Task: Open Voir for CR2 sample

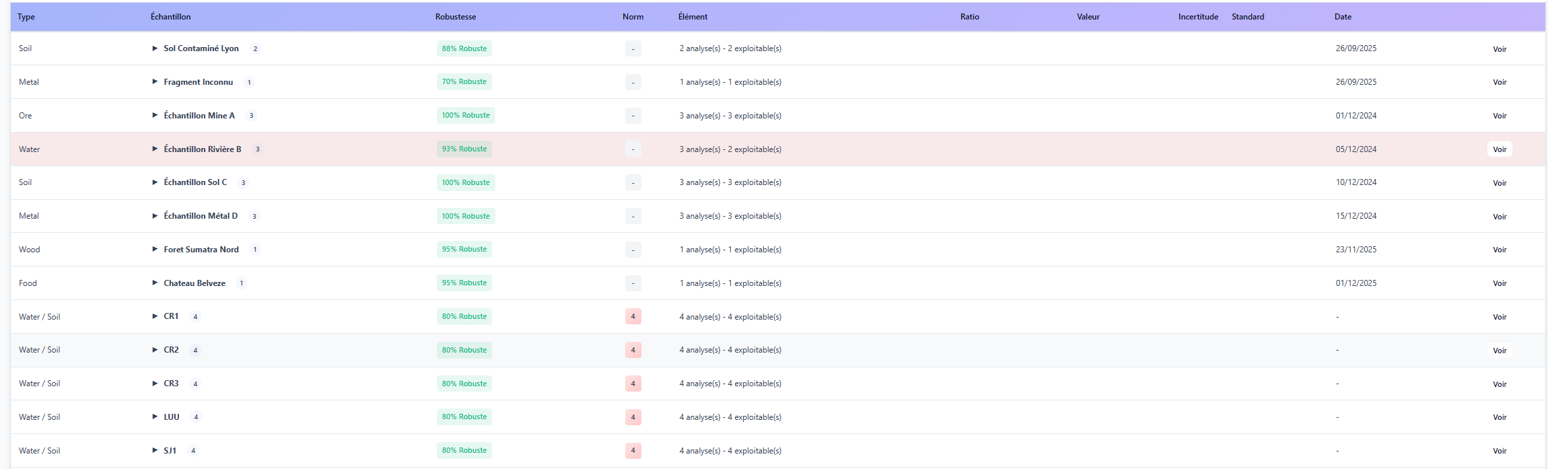Action: tap(1499, 351)
